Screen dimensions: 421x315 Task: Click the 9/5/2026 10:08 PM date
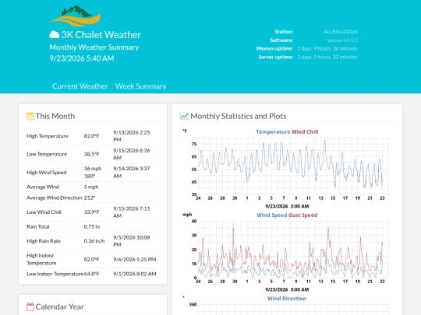click(x=132, y=241)
